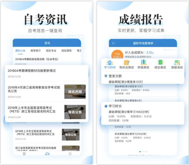Click the 报名时间 thumbnail image
189x165 pixels.
click(x=75, y=92)
